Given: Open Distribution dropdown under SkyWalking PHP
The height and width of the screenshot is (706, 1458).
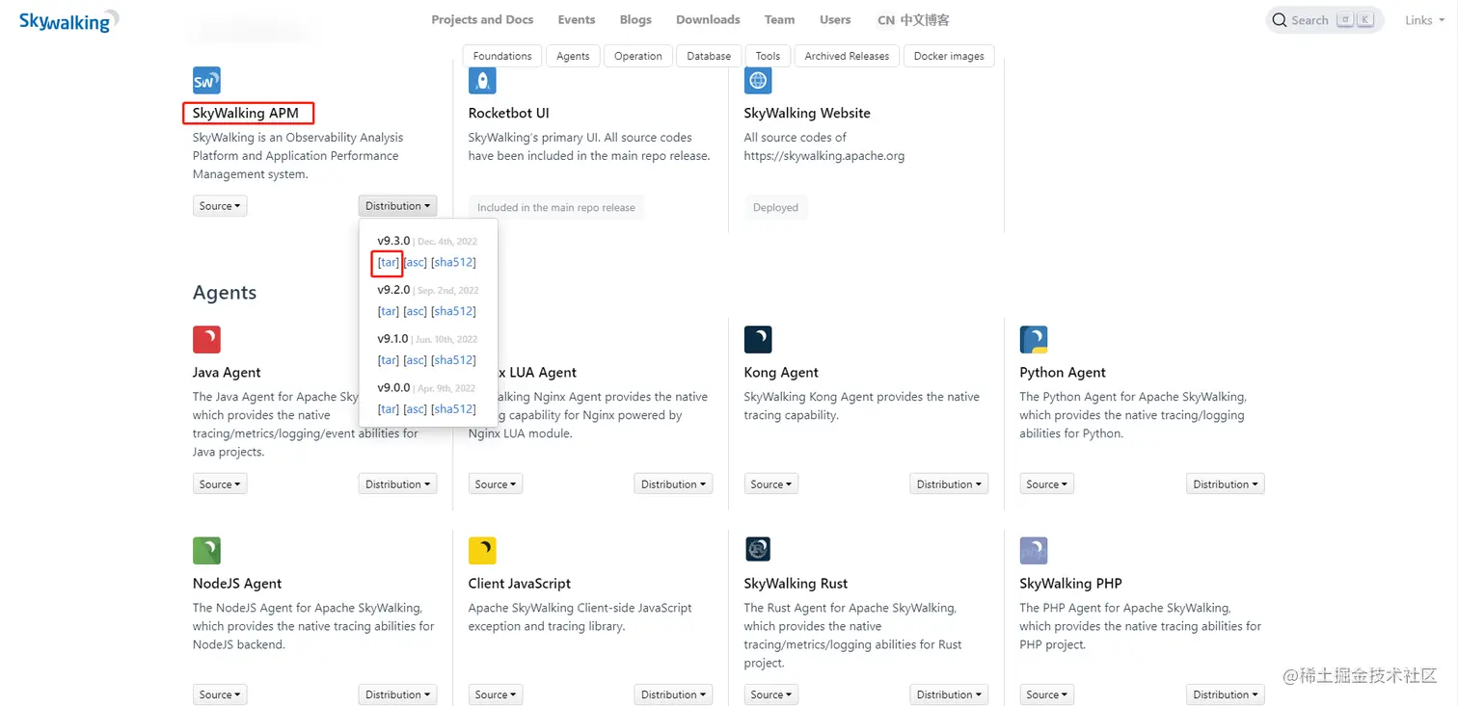Looking at the screenshot, I should [1225, 694].
